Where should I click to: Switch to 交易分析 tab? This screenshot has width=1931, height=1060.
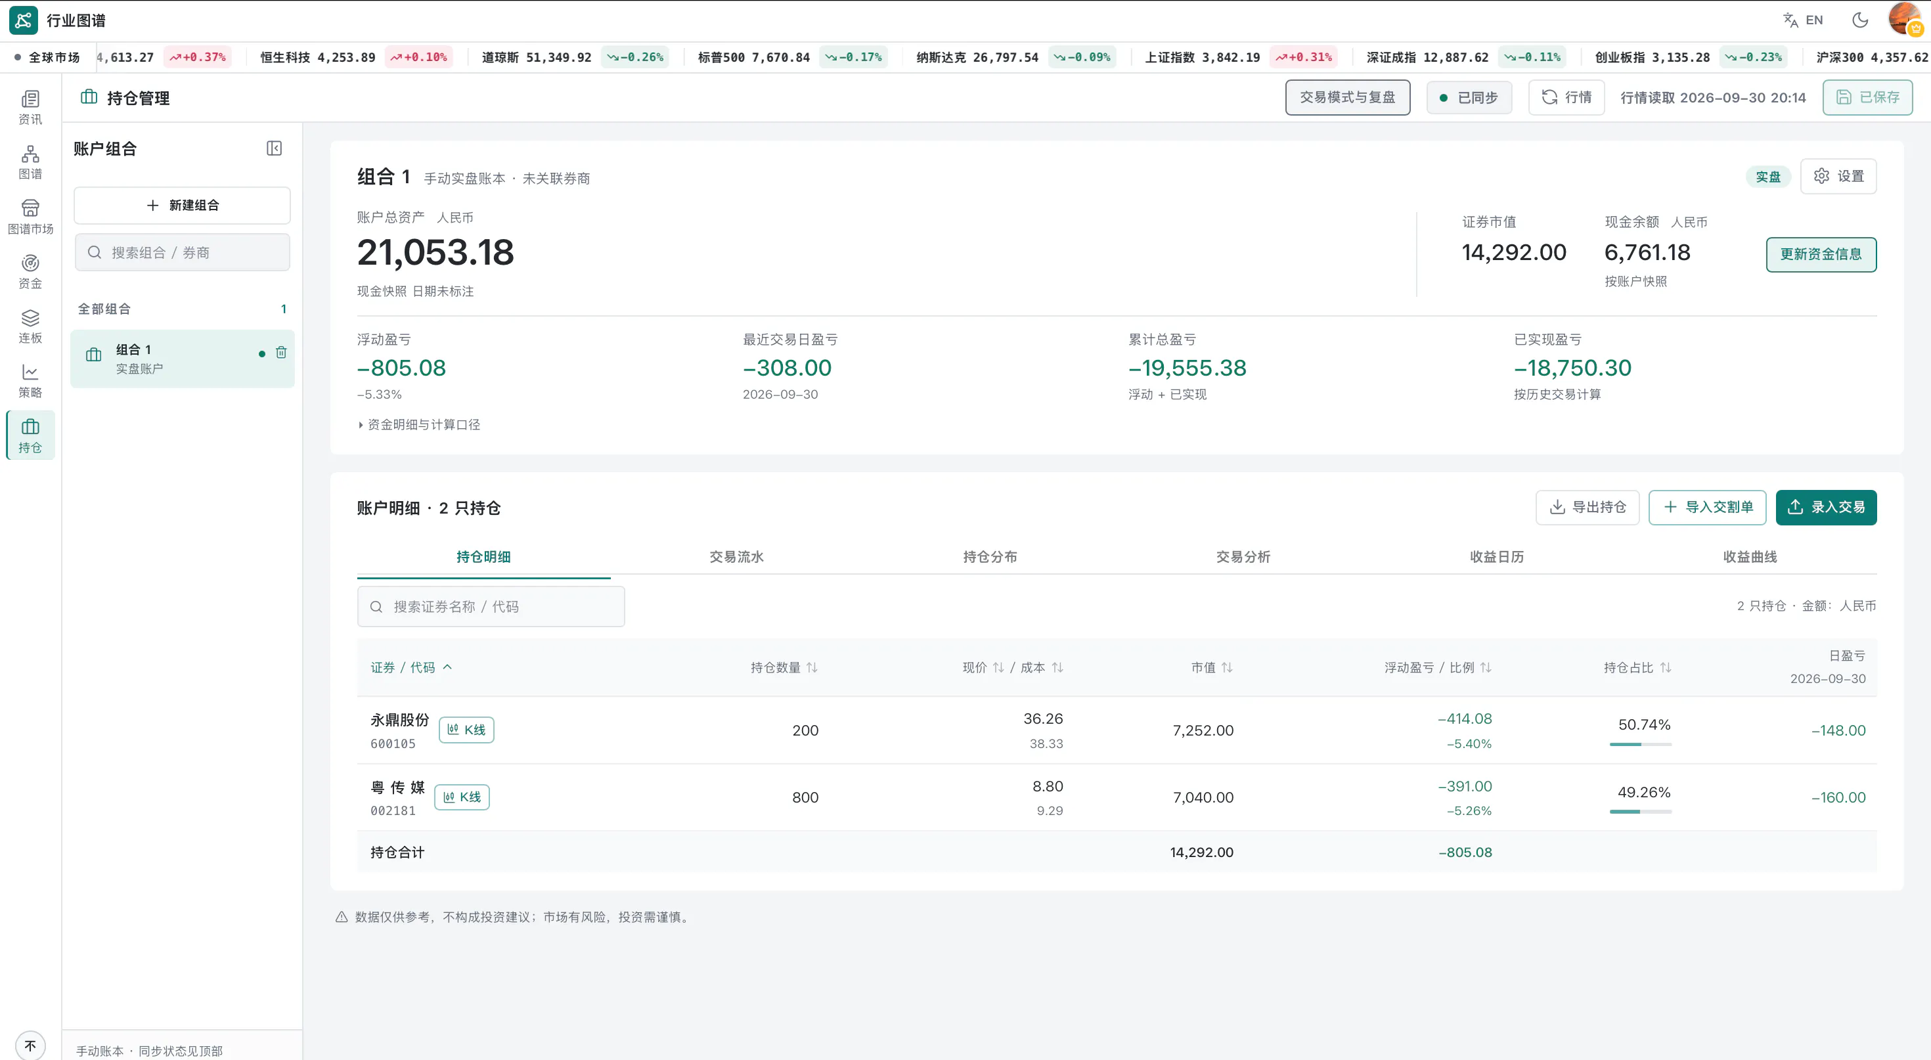(1243, 556)
